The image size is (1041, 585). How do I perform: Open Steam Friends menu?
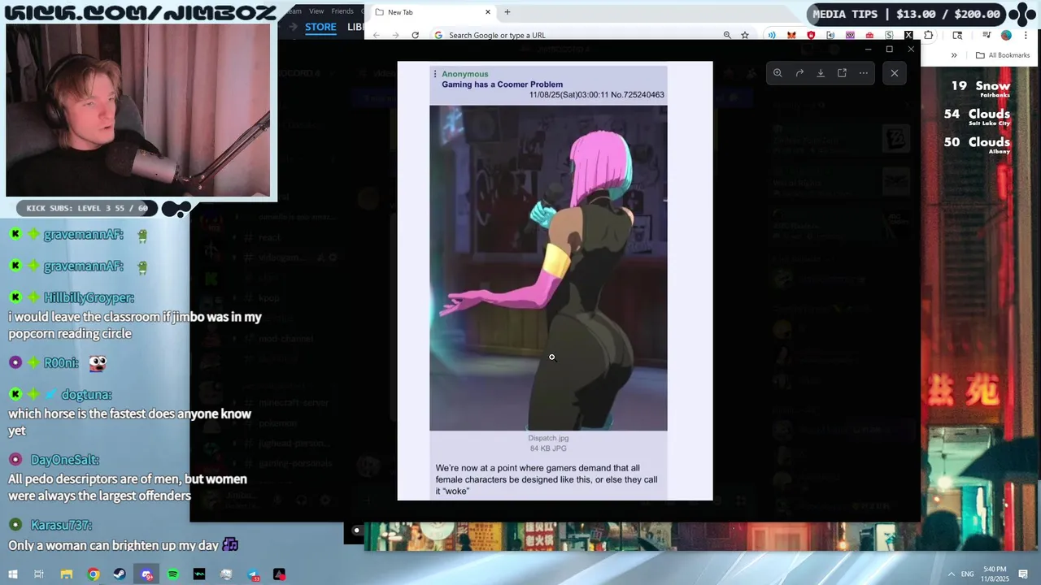pyautogui.click(x=342, y=11)
